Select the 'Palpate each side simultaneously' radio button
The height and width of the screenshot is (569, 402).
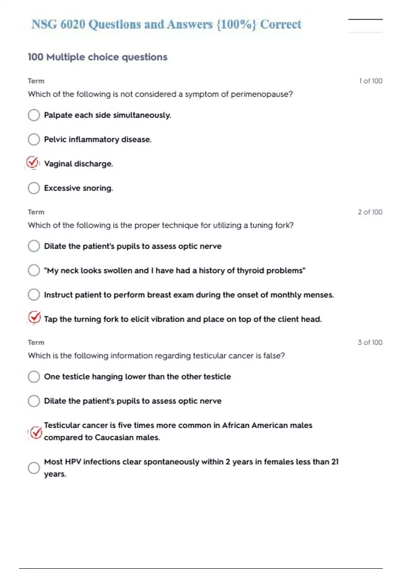(x=34, y=115)
